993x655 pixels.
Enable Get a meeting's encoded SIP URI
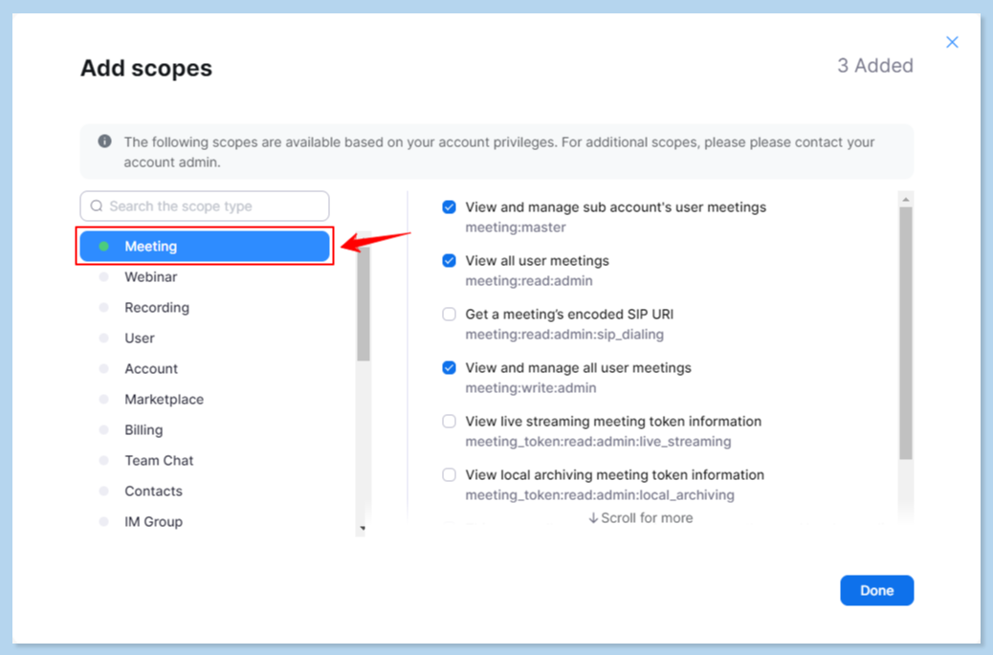point(449,315)
